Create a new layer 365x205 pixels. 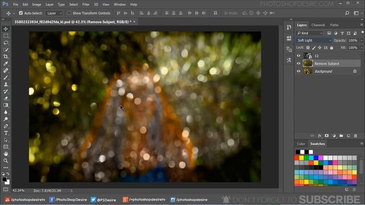pyautogui.click(x=348, y=136)
